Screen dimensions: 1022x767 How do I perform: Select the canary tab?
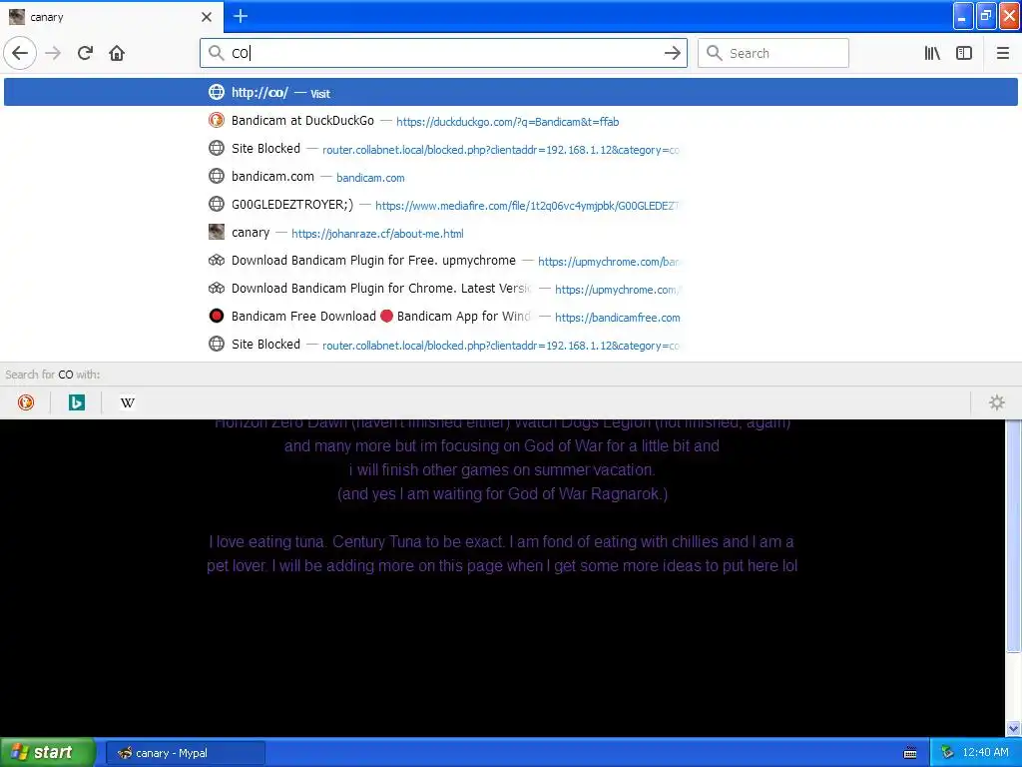pyautogui.click(x=112, y=17)
